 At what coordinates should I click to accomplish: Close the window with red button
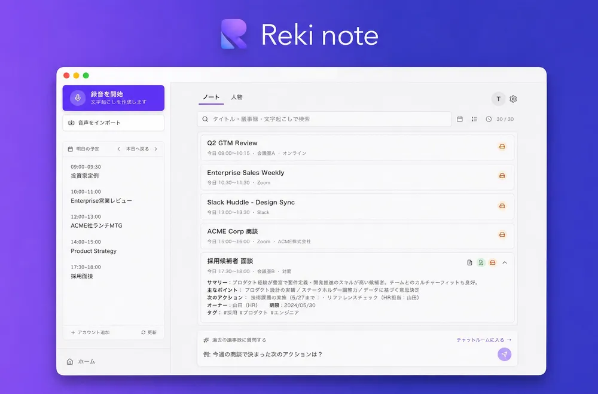(x=66, y=75)
